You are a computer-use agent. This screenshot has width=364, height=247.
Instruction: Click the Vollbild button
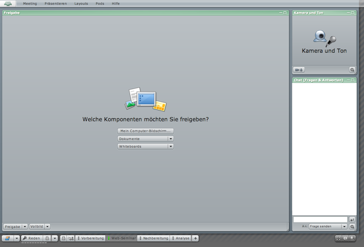coord(37,227)
